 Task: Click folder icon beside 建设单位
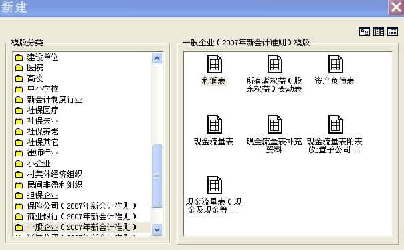point(19,57)
